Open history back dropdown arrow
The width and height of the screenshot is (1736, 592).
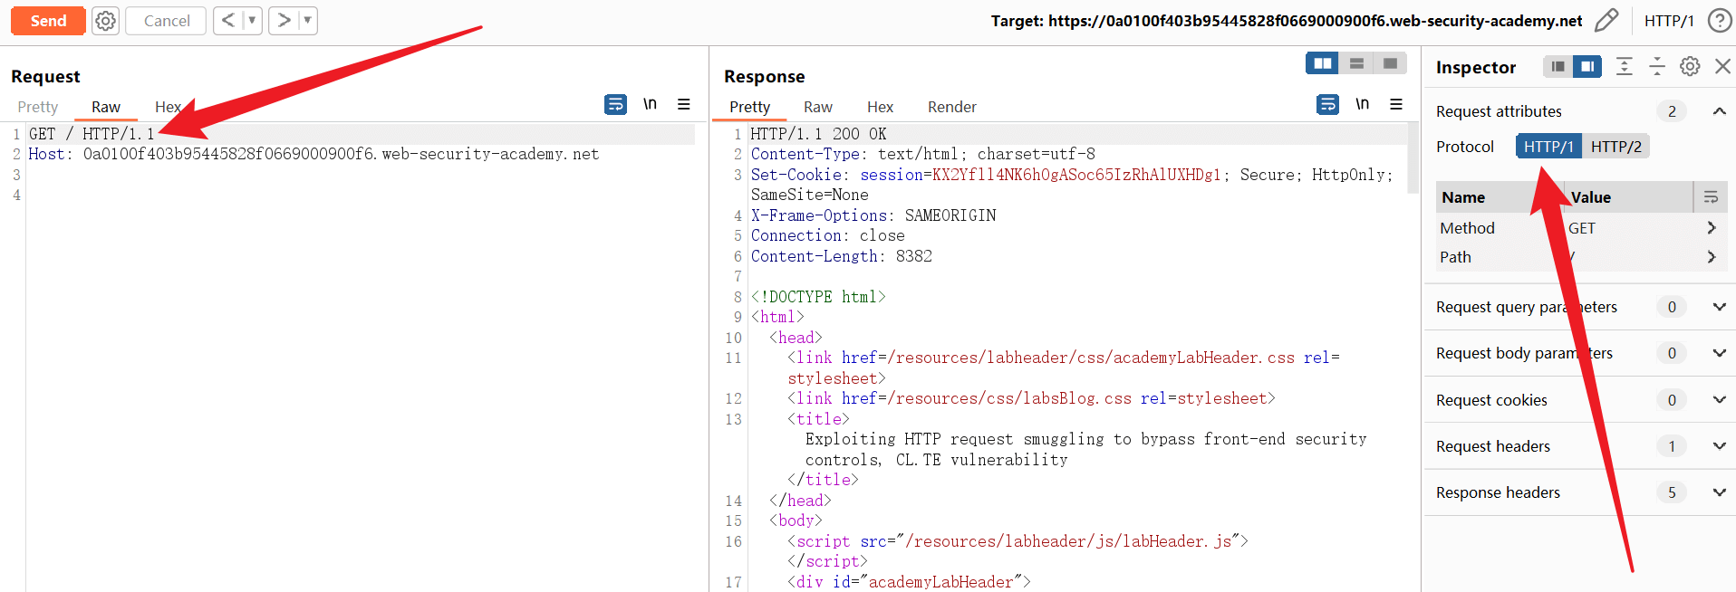(252, 21)
